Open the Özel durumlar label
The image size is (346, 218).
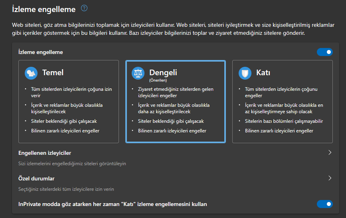point(36,178)
